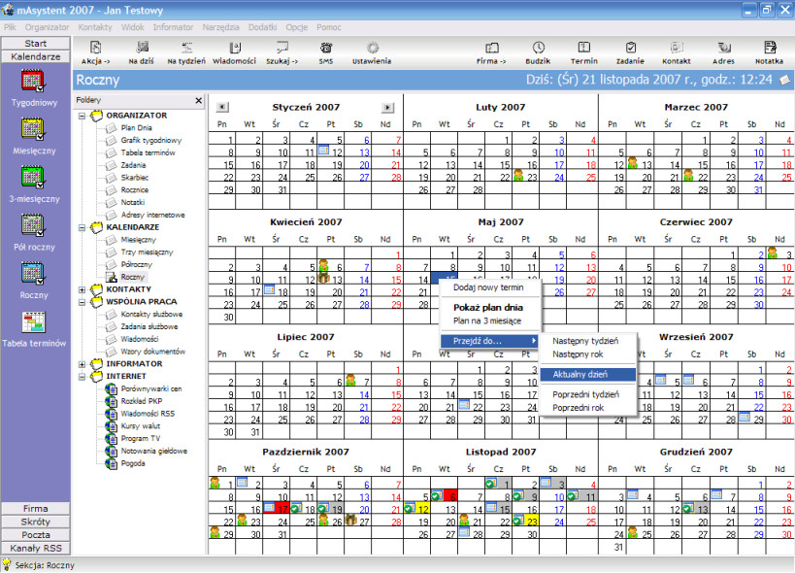The image size is (795, 573).
Task: Select Dodaj nowy termin menu entry
Action: tap(488, 287)
